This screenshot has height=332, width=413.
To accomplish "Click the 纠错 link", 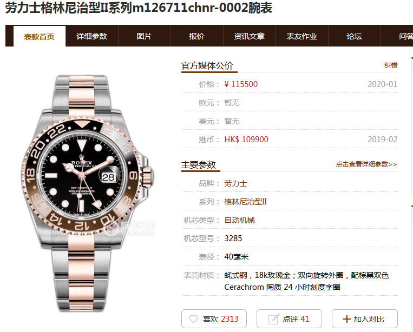I will click(x=391, y=65).
